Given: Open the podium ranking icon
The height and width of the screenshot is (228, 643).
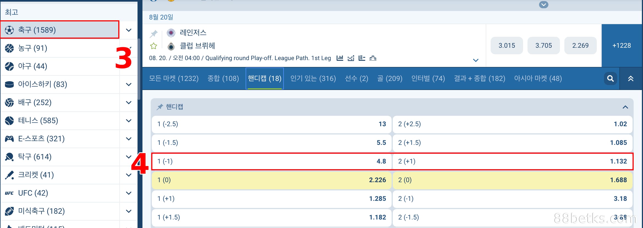Looking at the screenshot, I should pos(373,58).
